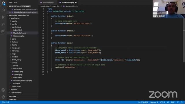This screenshot has width=185, height=104.
Task: Click the nuris akbar video thumbnail
Action: tap(169, 9)
